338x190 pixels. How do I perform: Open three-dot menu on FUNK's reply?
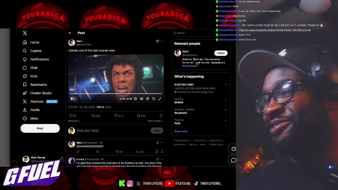pyautogui.click(x=162, y=159)
